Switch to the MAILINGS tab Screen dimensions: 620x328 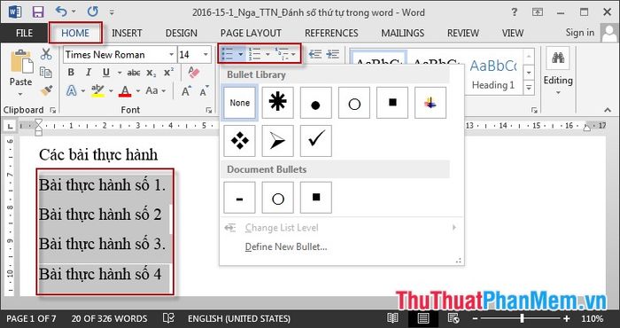[x=402, y=33]
